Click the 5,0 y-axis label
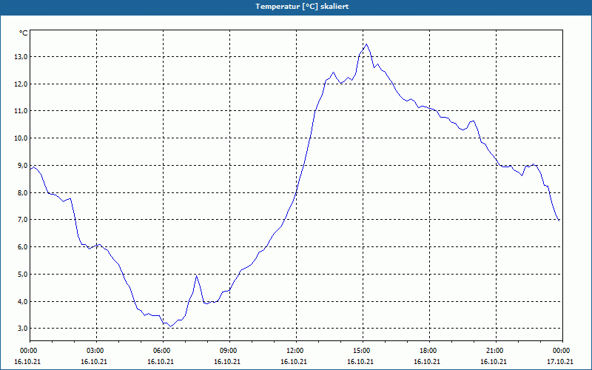 pyautogui.click(x=22, y=274)
